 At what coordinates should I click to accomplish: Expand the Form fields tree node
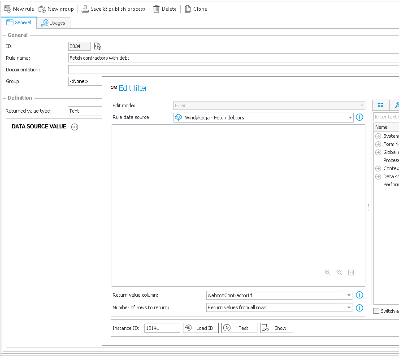(378, 144)
